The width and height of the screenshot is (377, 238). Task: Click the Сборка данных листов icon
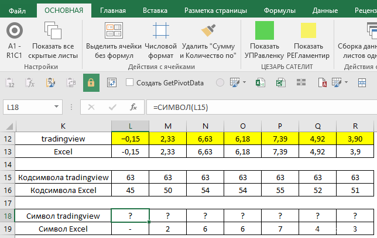[372, 30]
